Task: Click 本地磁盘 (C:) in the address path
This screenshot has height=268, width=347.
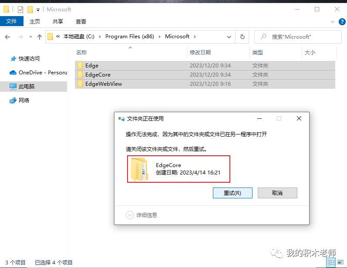Action: click(x=79, y=37)
